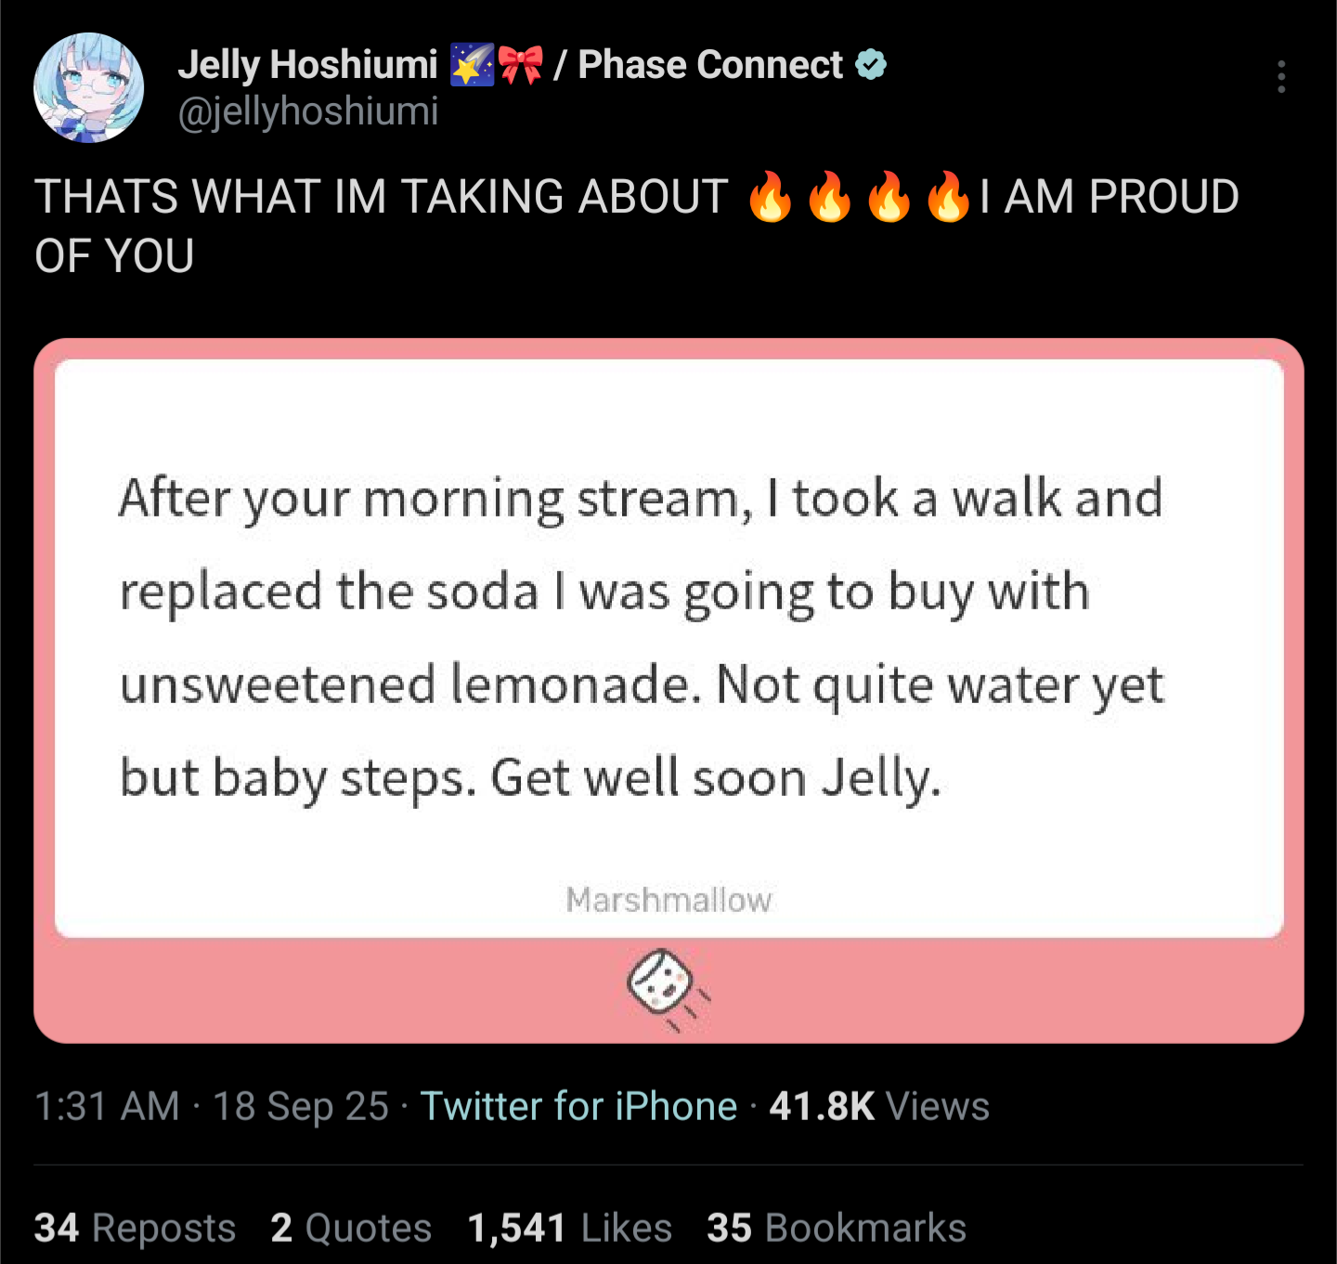Open the @jellyhoshiumi handle link

(307, 111)
